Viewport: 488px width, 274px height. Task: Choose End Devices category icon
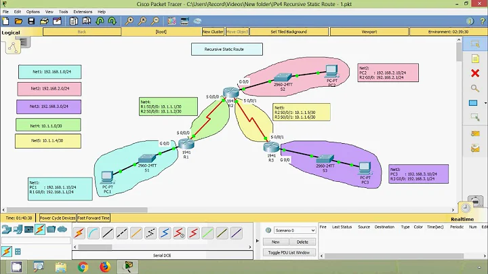pyautogui.click(x=18, y=230)
